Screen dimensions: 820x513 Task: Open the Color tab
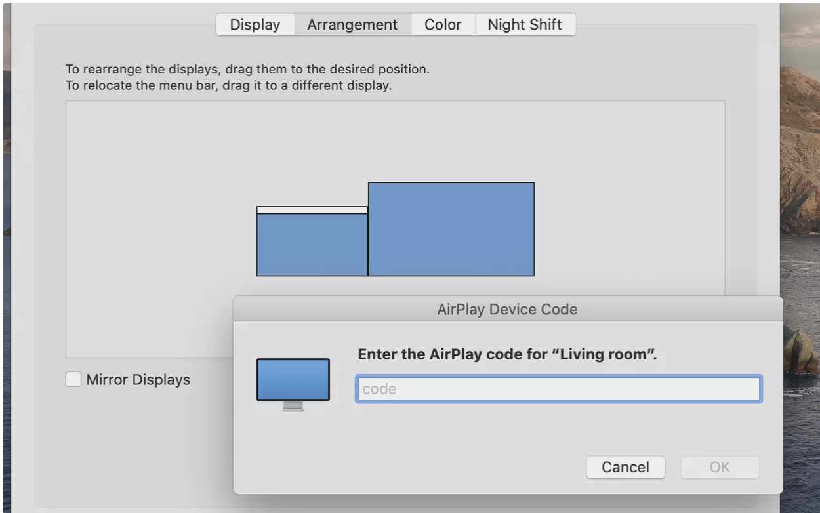tap(443, 25)
